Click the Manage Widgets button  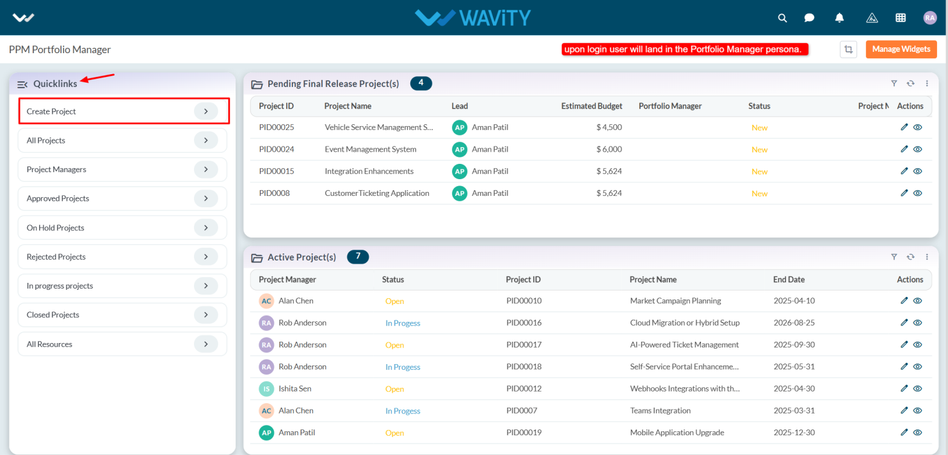(x=901, y=49)
